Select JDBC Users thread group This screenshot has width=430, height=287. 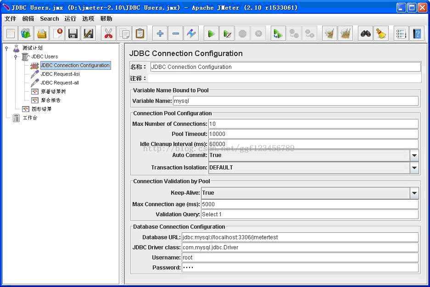(45, 56)
